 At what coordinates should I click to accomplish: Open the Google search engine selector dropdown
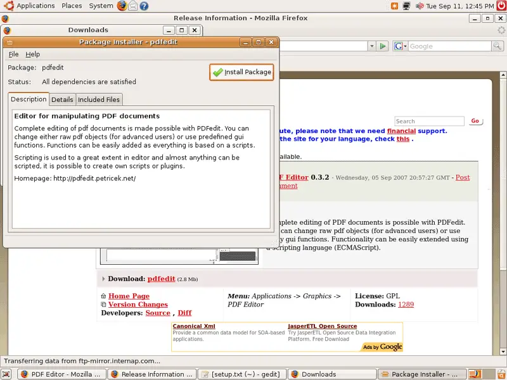coord(401,46)
